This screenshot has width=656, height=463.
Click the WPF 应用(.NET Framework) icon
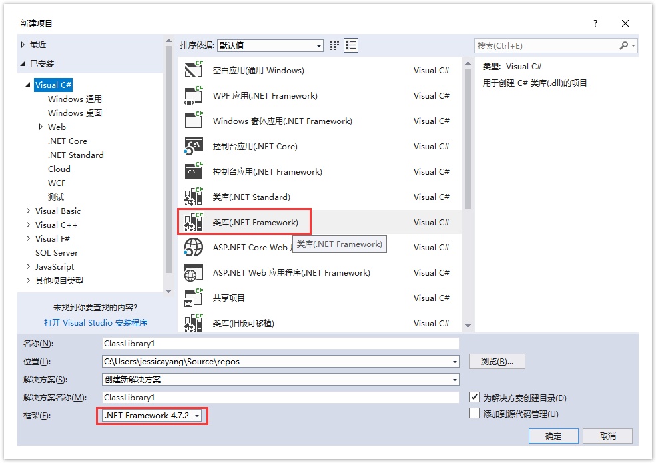pos(193,95)
